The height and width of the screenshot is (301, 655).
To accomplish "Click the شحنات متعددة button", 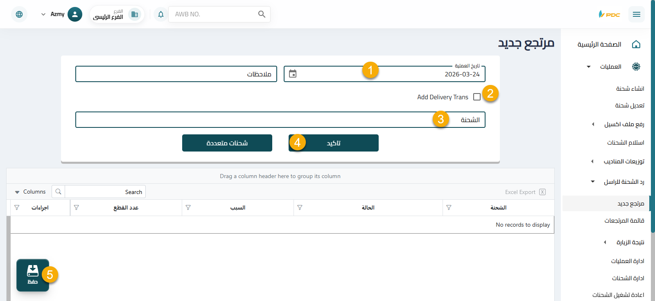I will pyautogui.click(x=227, y=143).
